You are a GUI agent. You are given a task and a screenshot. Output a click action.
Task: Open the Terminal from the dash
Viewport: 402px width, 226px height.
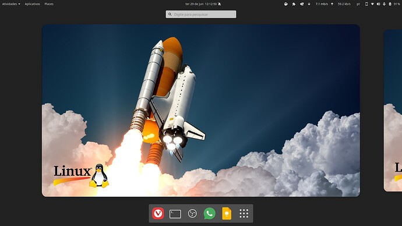pyautogui.click(x=175, y=214)
